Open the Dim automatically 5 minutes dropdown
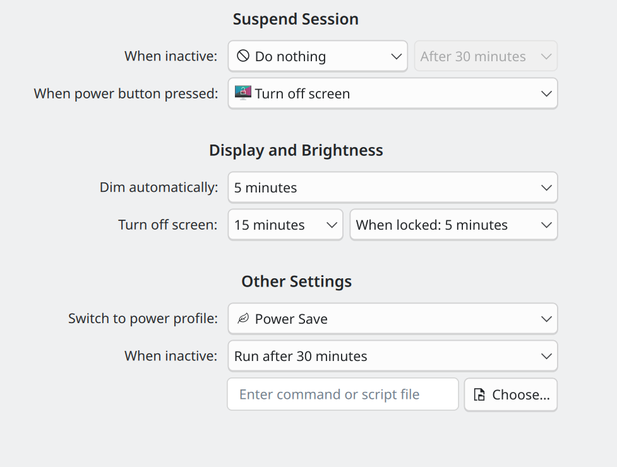The image size is (617, 467). pyautogui.click(x=392, y=187)
